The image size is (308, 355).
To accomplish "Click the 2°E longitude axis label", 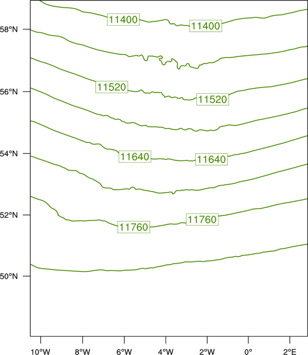I will click(x=290, y=352).
